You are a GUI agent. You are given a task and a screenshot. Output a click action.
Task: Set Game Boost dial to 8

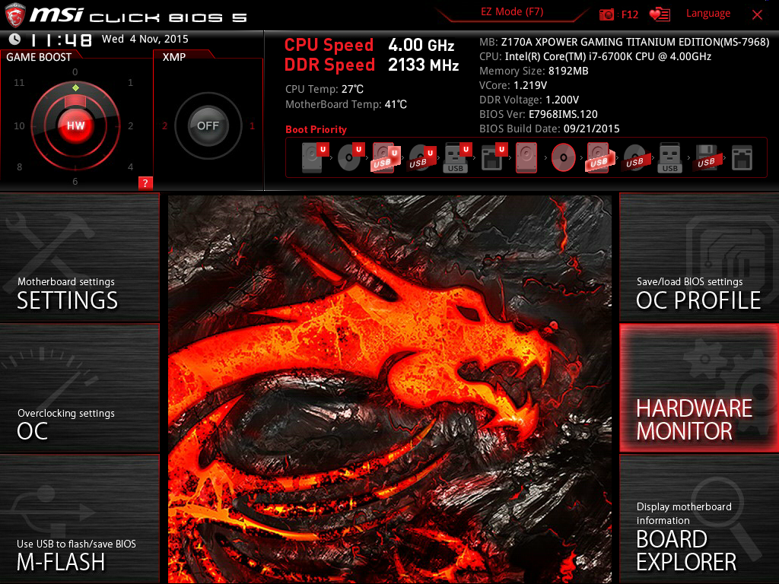pos(19,167)
